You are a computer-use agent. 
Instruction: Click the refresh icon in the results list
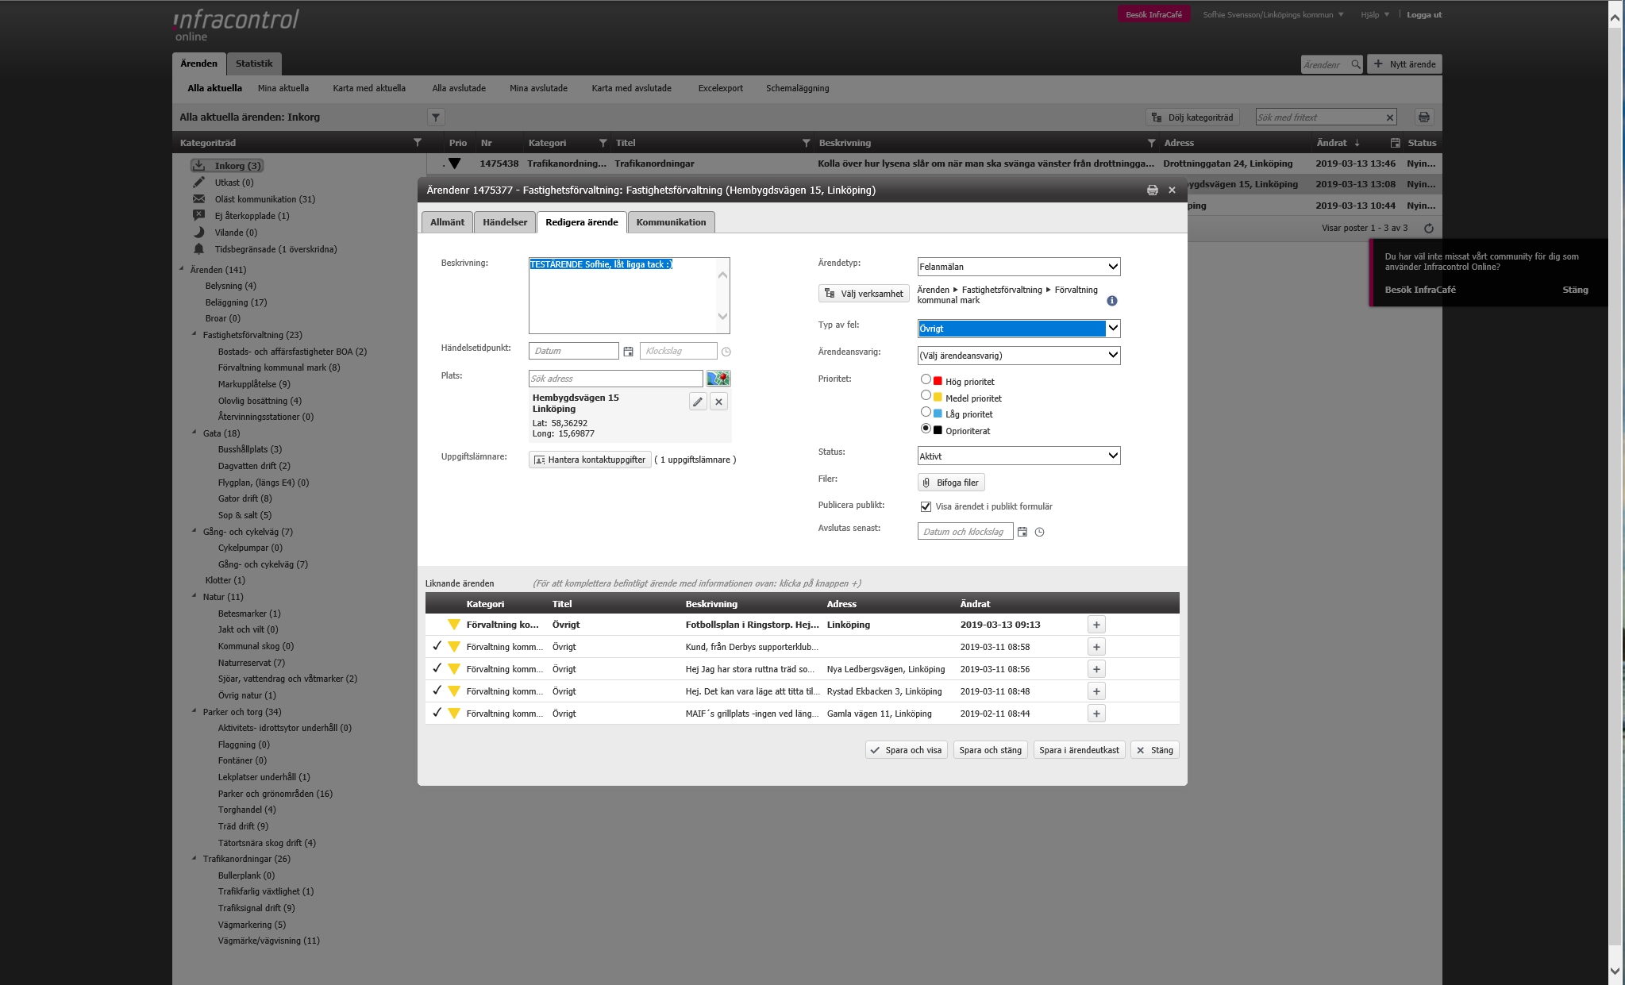pos(1428,229)
